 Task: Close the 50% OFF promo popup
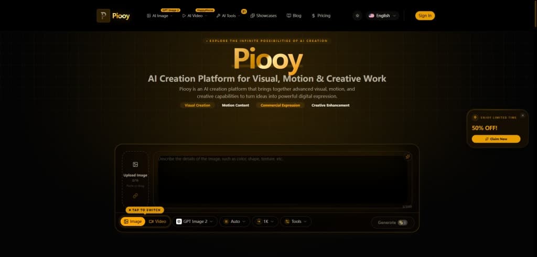point(523,115)
